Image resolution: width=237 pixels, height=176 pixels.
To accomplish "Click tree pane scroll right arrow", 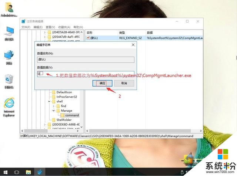I will tap(78, 131).
